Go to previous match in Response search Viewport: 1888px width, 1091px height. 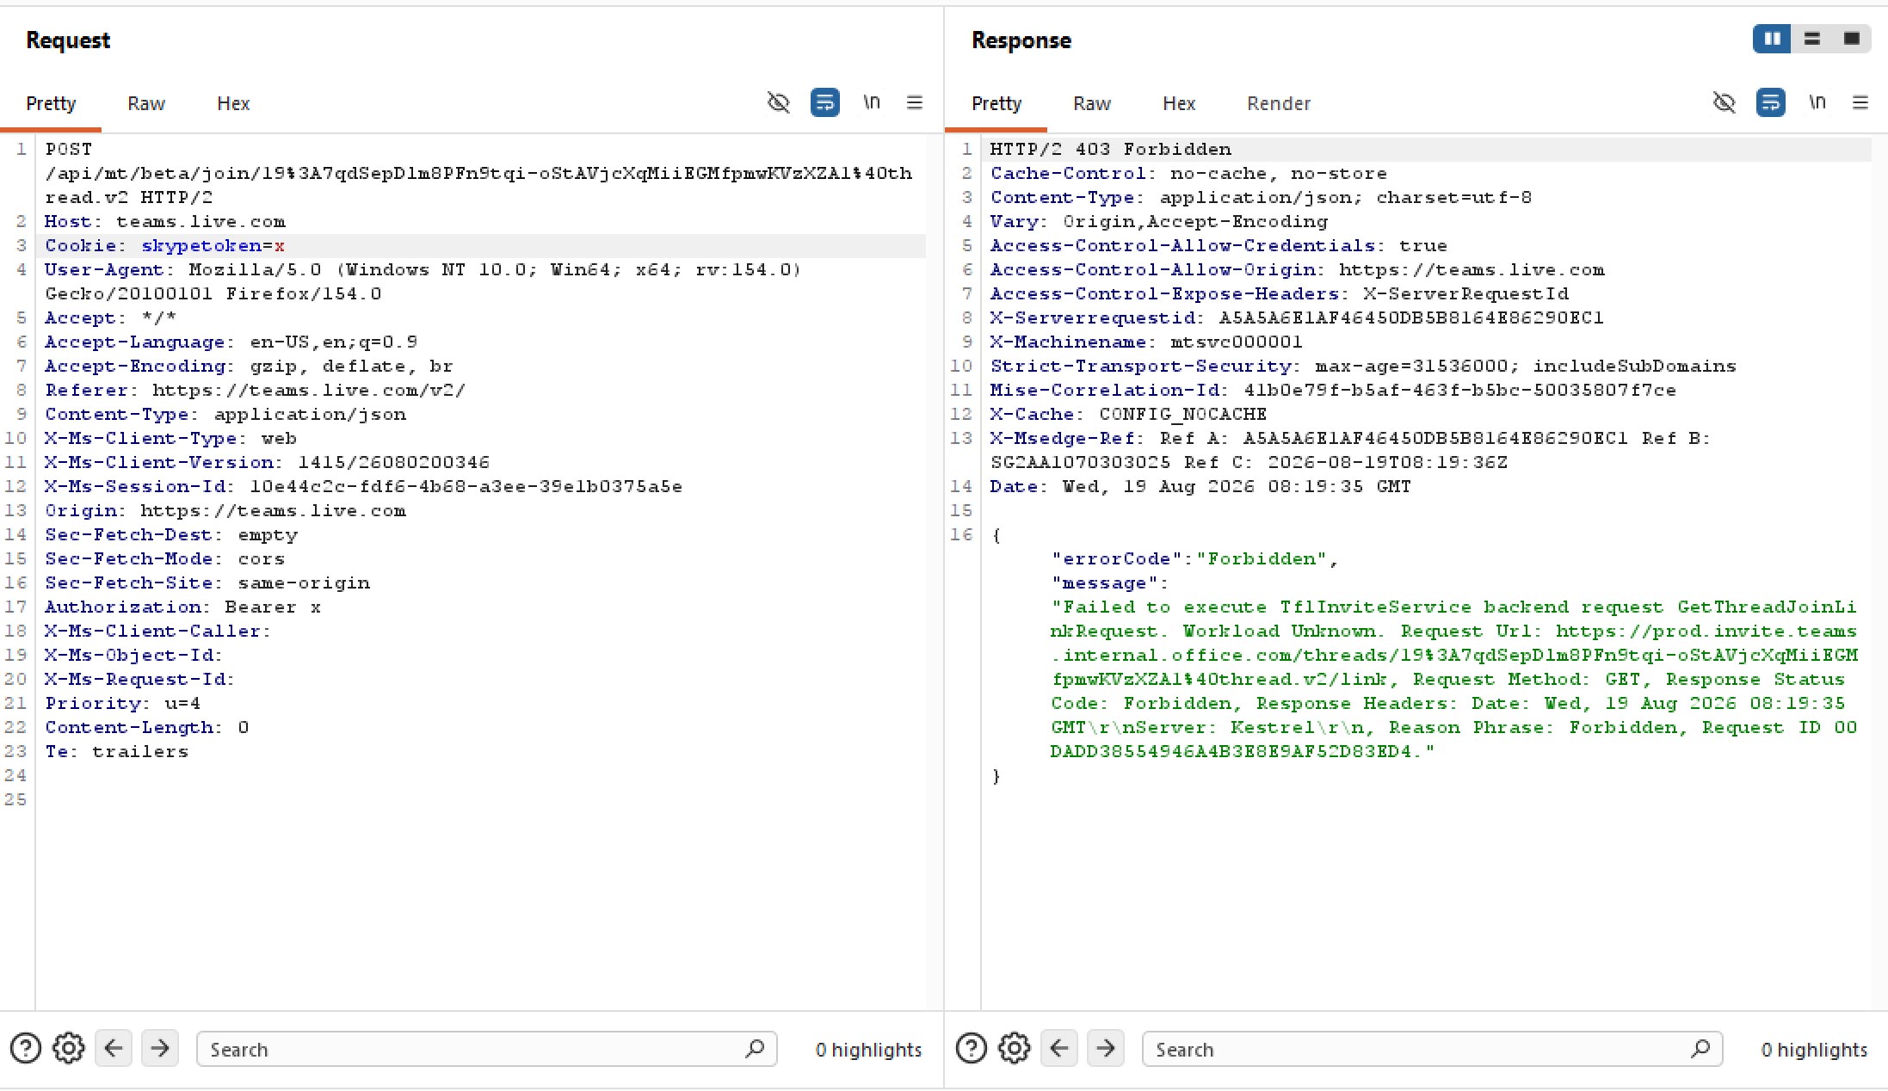pos(1059,1049)
